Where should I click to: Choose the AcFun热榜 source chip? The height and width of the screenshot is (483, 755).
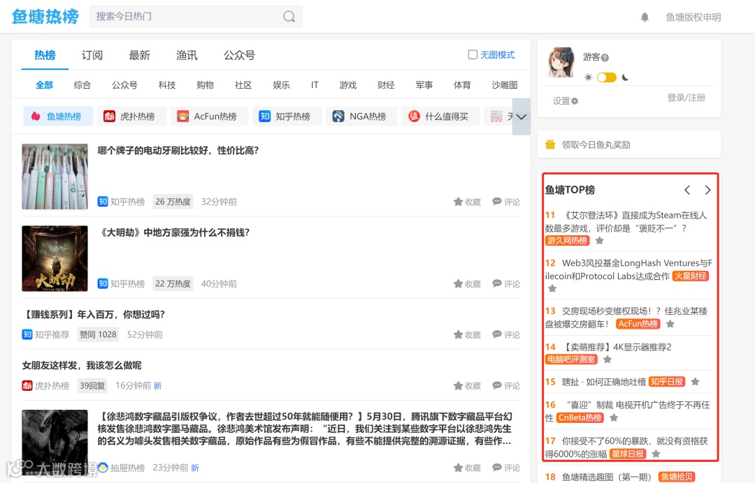tap(209, 117)
